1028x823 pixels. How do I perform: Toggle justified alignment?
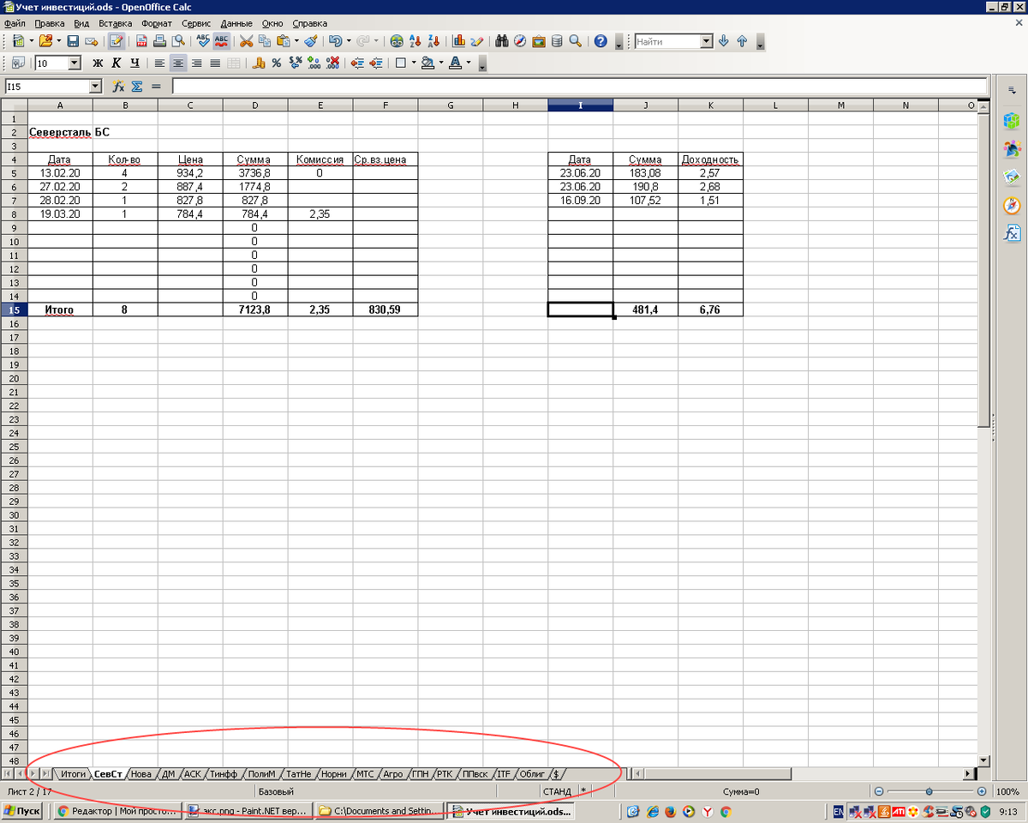click(215, 63)
